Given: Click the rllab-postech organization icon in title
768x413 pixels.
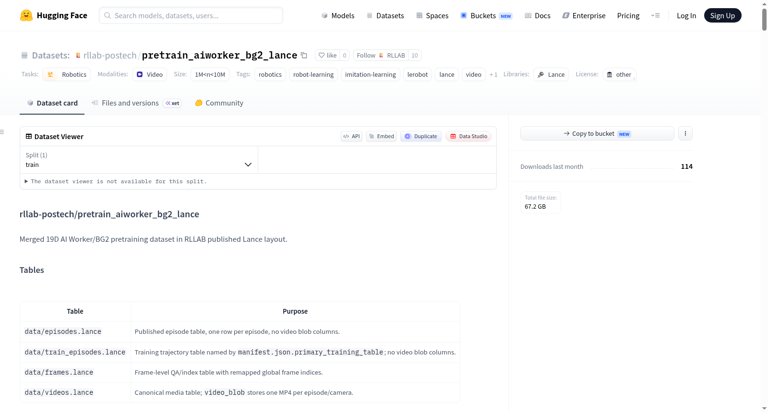Looking at the screenshot, I should click(78, 55).
